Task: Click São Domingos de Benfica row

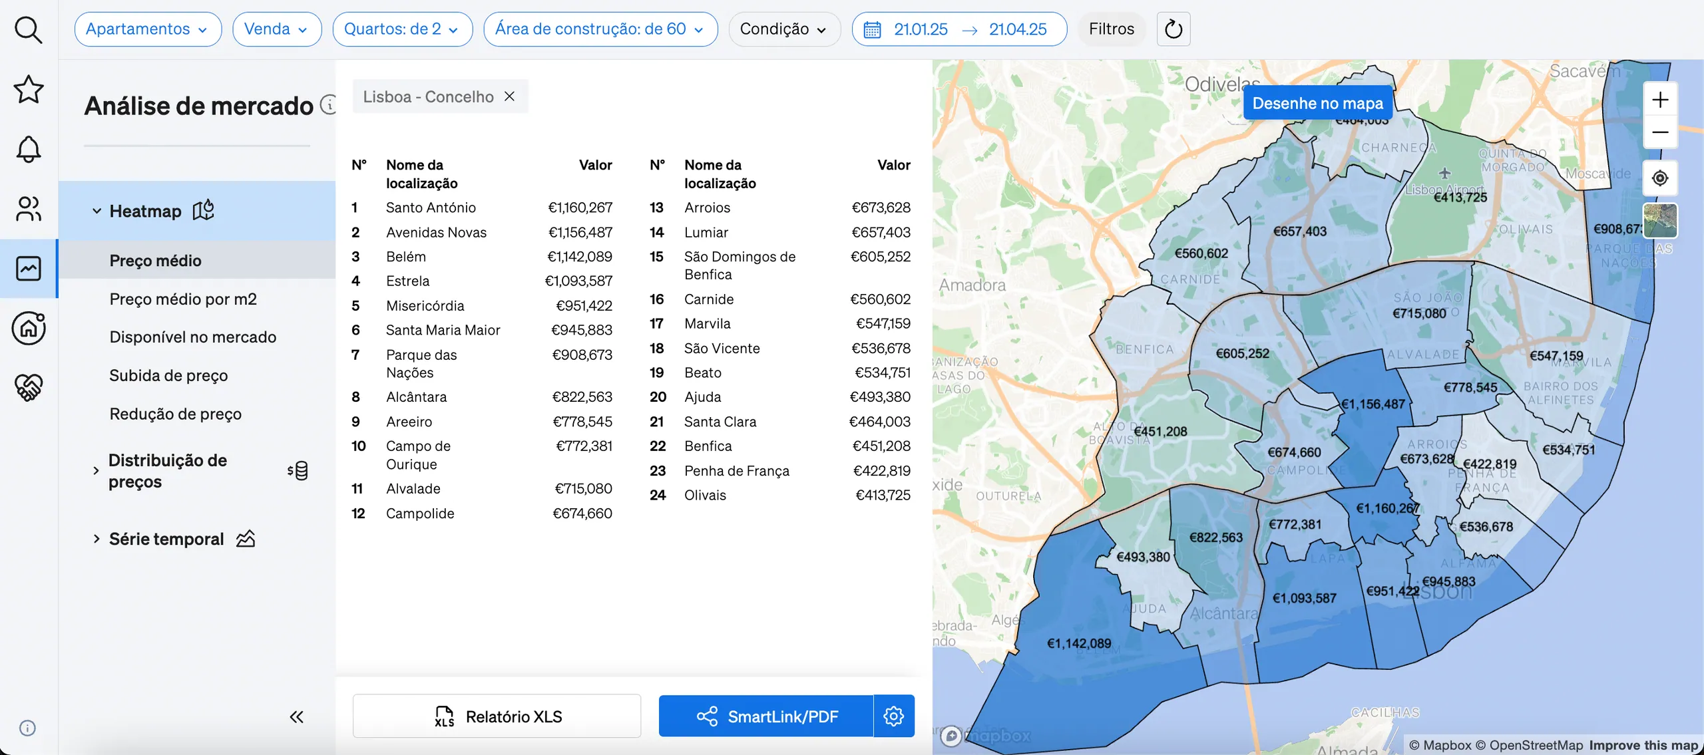Action: 780,265
